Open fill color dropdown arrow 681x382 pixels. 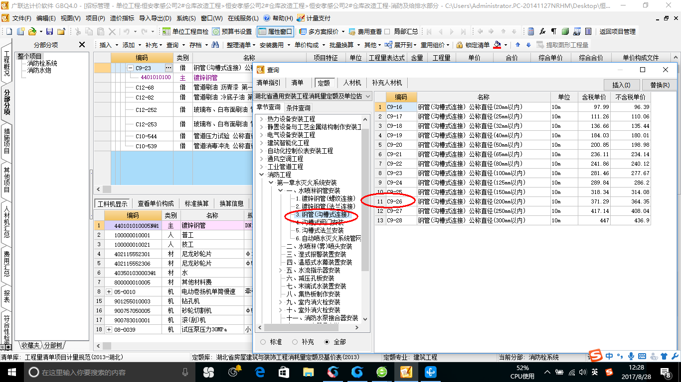coord(506,45)
